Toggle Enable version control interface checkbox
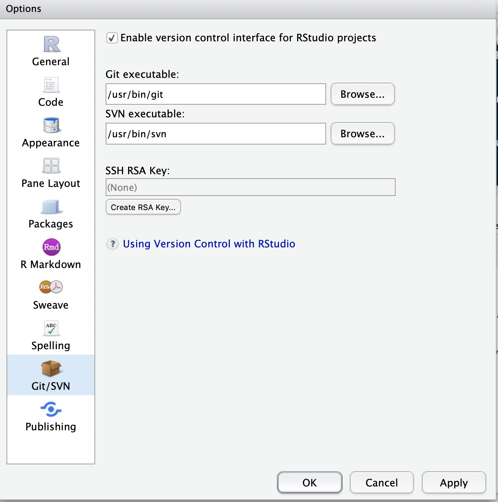This screenshot has height=502, width=498. pyautogui.click(x=112, y=38)
